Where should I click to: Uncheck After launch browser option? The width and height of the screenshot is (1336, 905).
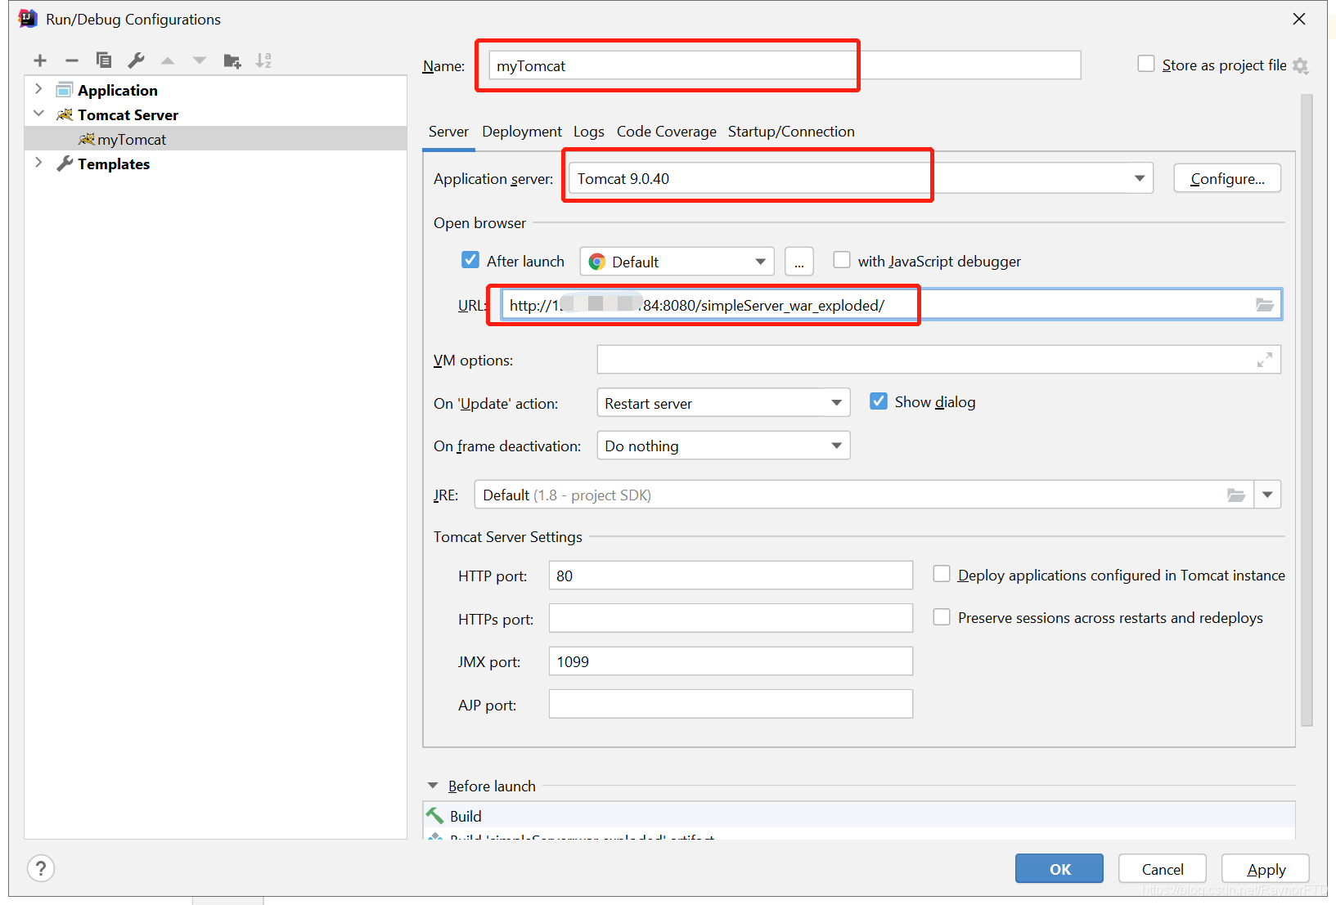[470, 260]
